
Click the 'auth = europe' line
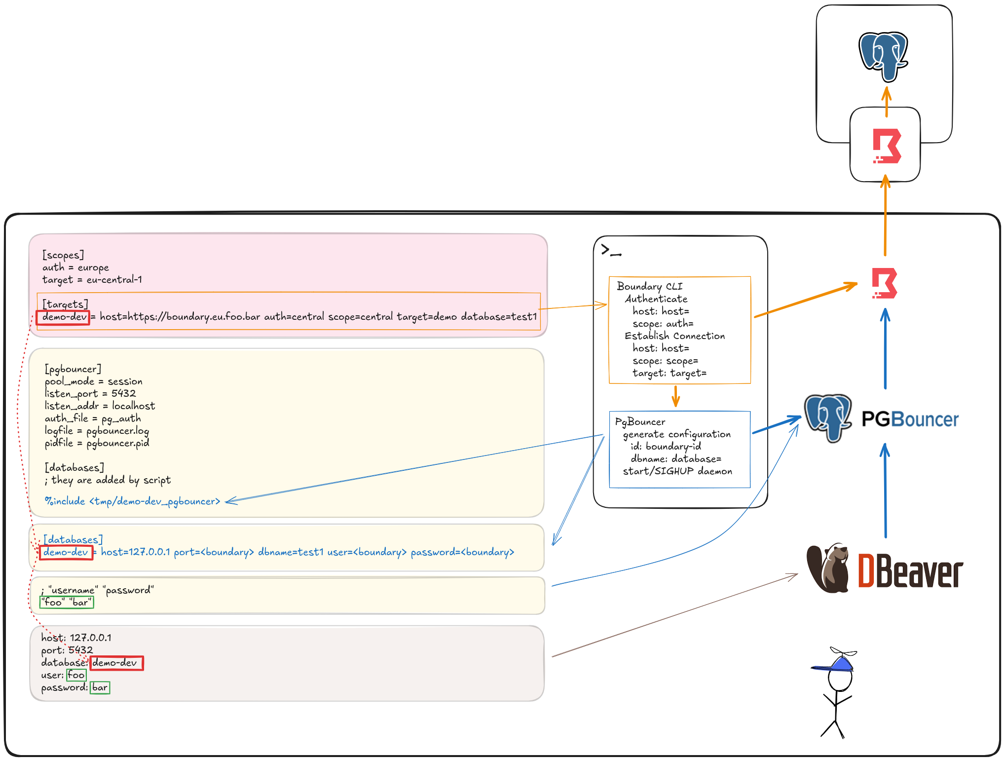[x=75, y=267]
